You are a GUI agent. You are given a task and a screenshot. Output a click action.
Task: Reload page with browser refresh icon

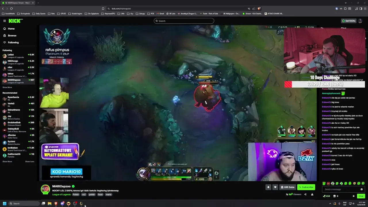point(11,9)
